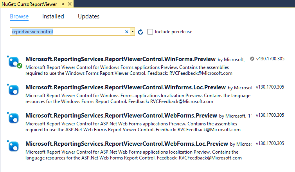Click the Winforms.Loc.Preview package icon
Viewport: 295px width, 172px height.
pyautogui.click(x=14, y=90)
